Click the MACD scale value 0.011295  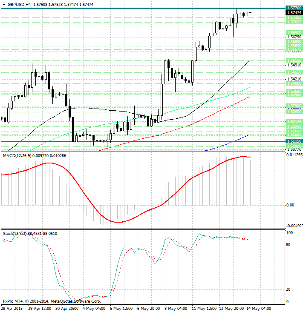pyautogui.click(x=294, y=155)
